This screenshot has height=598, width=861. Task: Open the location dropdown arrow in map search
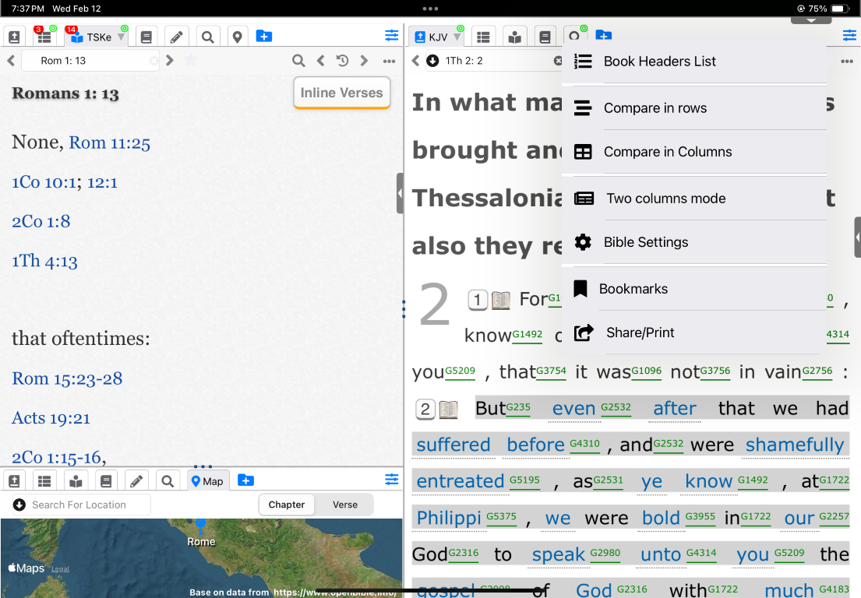[x=19, y=505]
